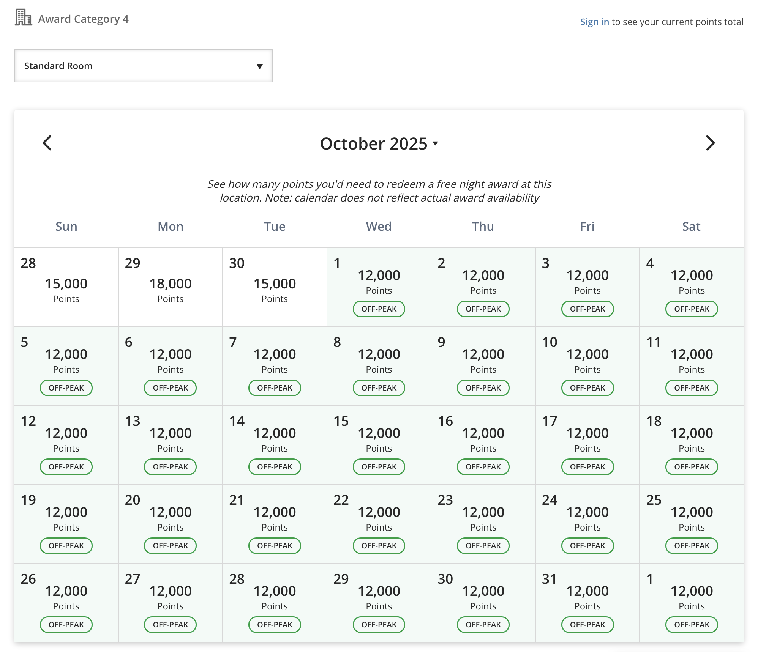Click the room type dropdown arrow

coord(260,66)
